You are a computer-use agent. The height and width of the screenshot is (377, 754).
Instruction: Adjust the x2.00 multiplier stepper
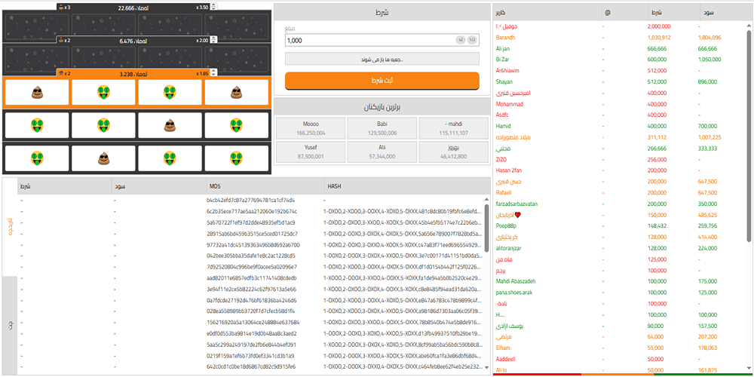(213, 41)
